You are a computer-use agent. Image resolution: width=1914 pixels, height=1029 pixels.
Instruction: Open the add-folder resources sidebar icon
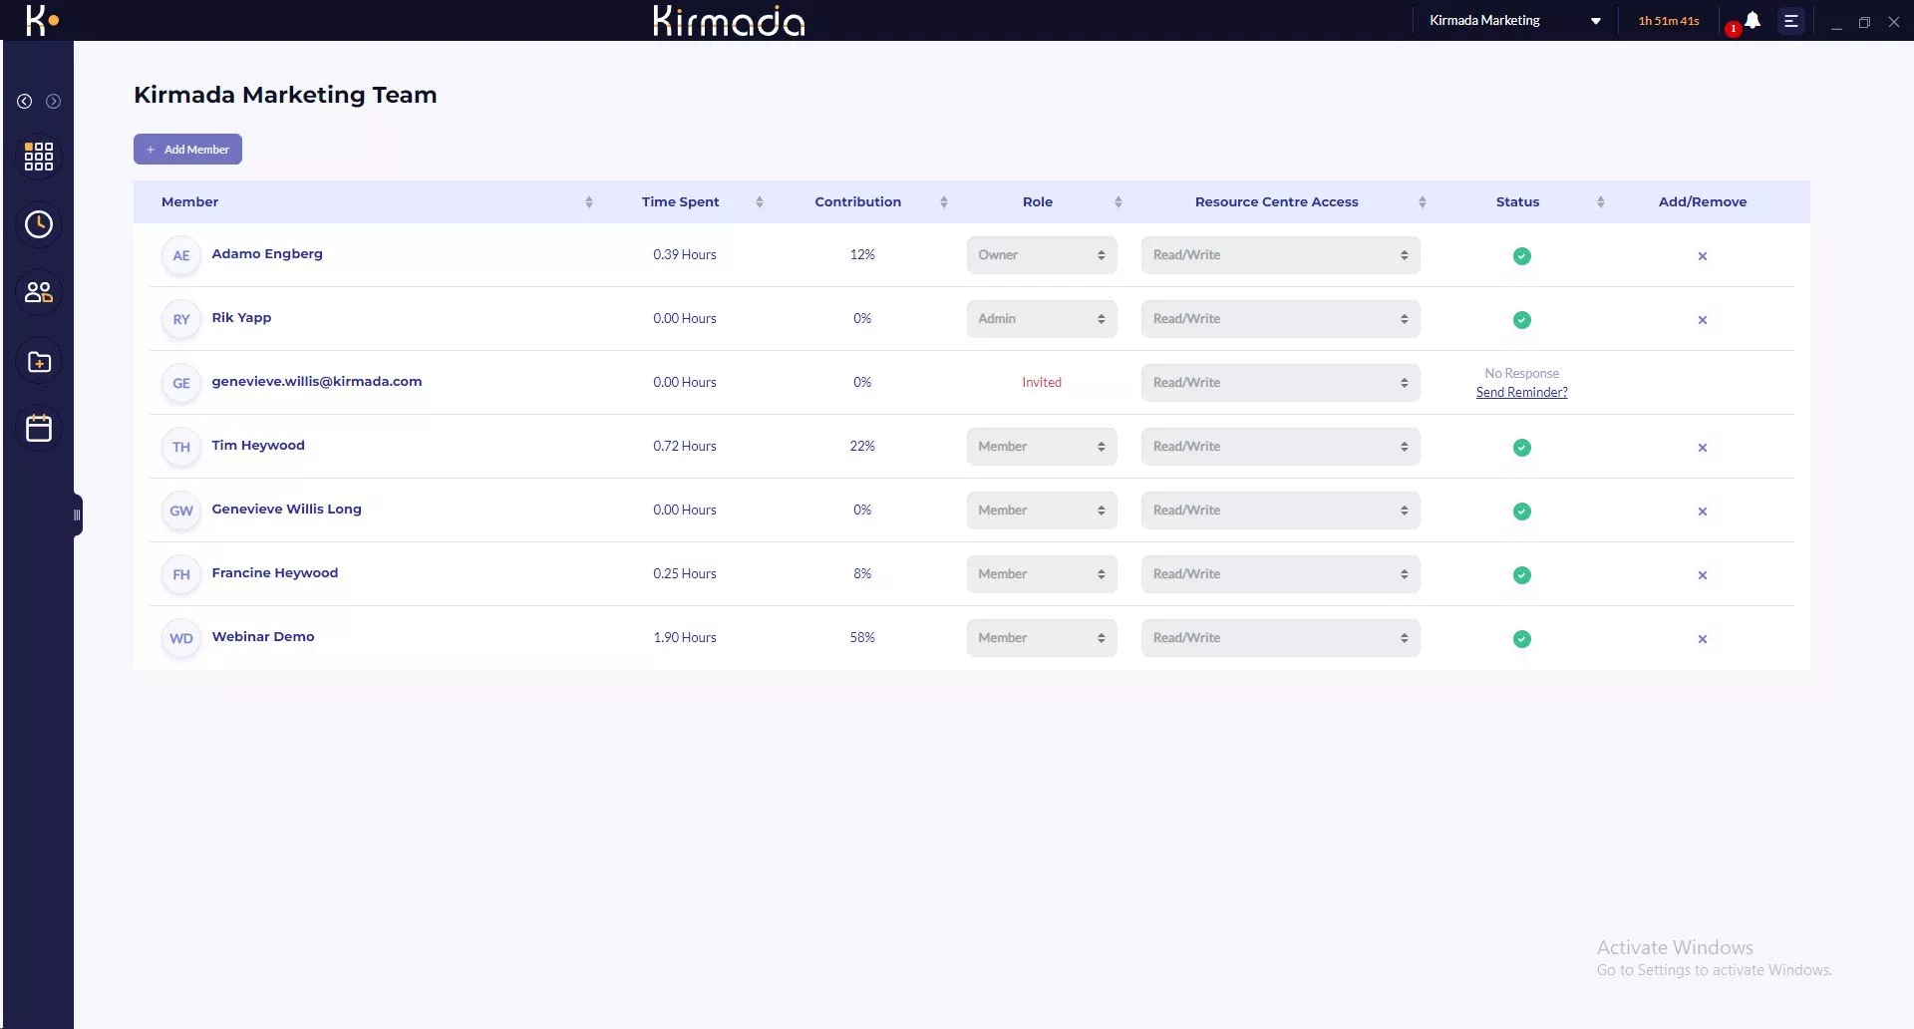(x=38, y=361)
